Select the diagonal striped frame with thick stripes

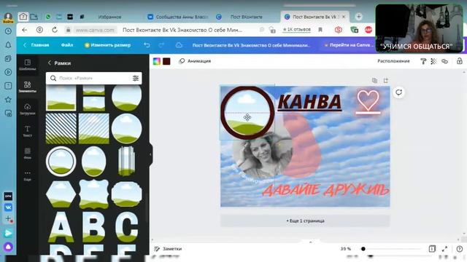tap(61, 129)
